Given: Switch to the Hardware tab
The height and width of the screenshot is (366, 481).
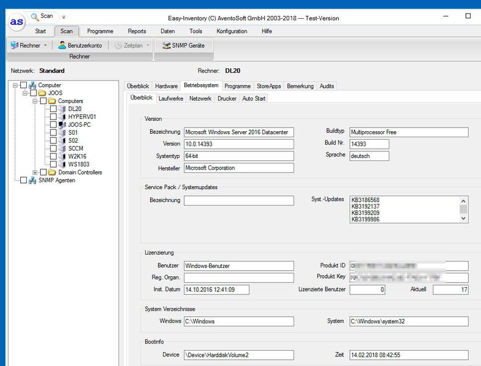Looking at the screenshot, I should (x=166, y=86).
